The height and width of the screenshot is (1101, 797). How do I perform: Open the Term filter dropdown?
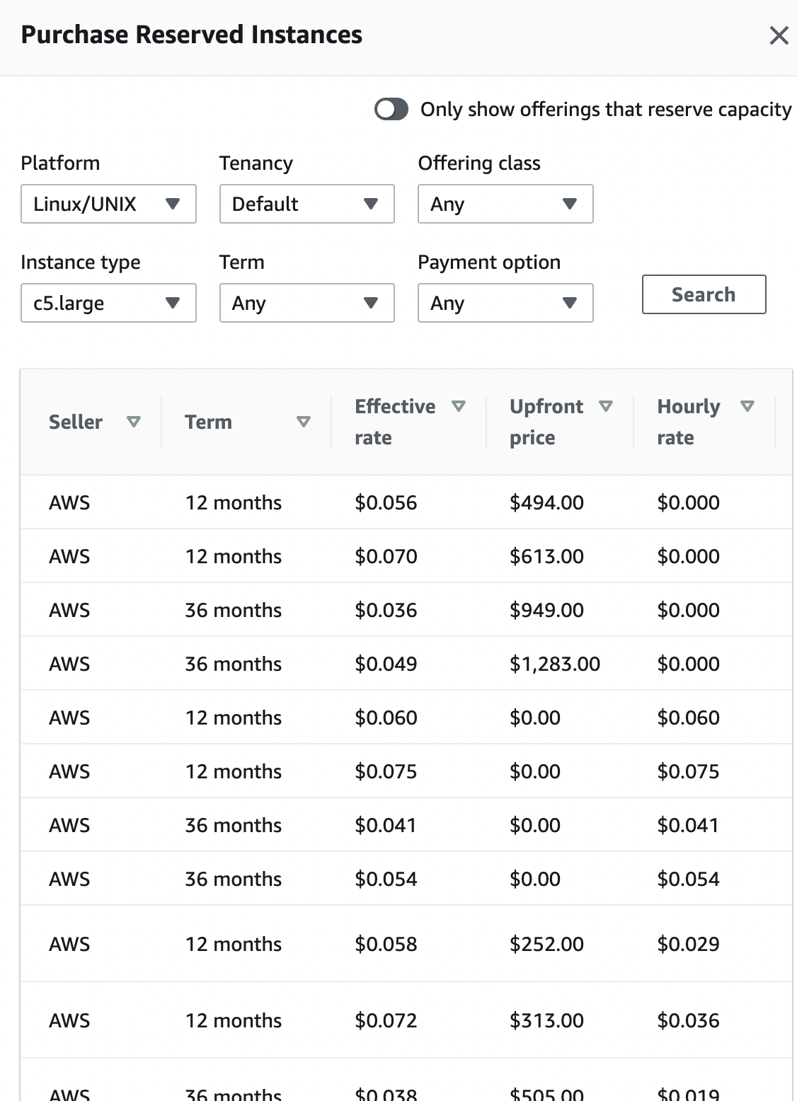click(307, 303)
